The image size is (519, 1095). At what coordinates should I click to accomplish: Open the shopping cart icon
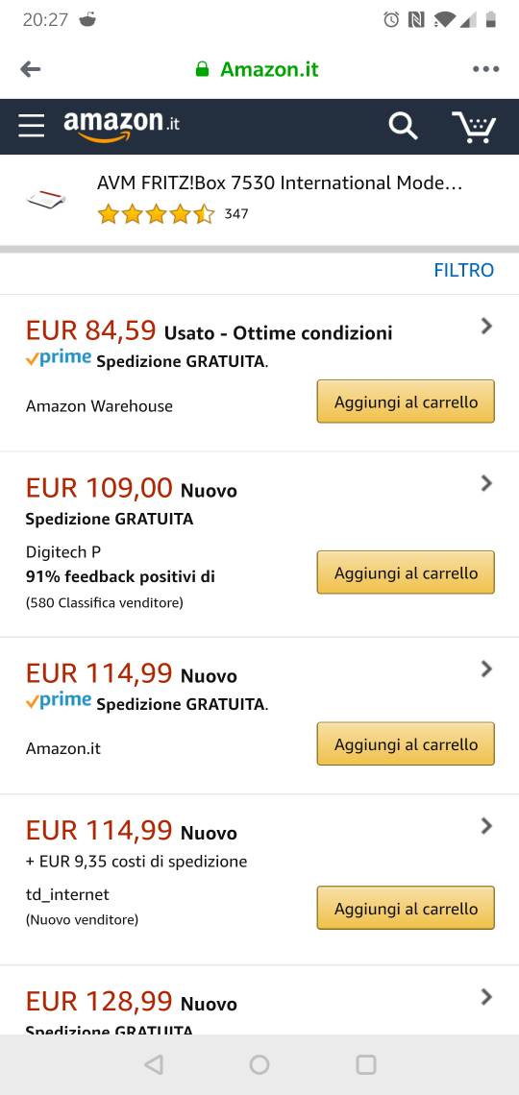(474, 127)
